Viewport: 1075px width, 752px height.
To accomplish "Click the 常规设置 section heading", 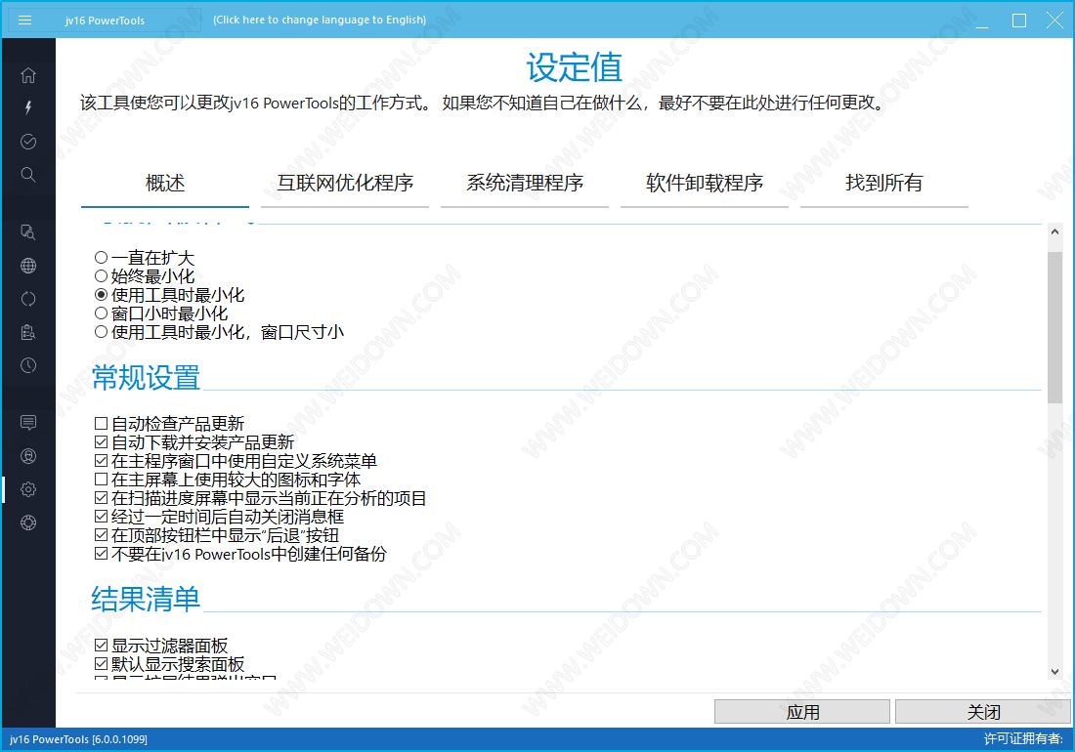I will tap(146, 377).
